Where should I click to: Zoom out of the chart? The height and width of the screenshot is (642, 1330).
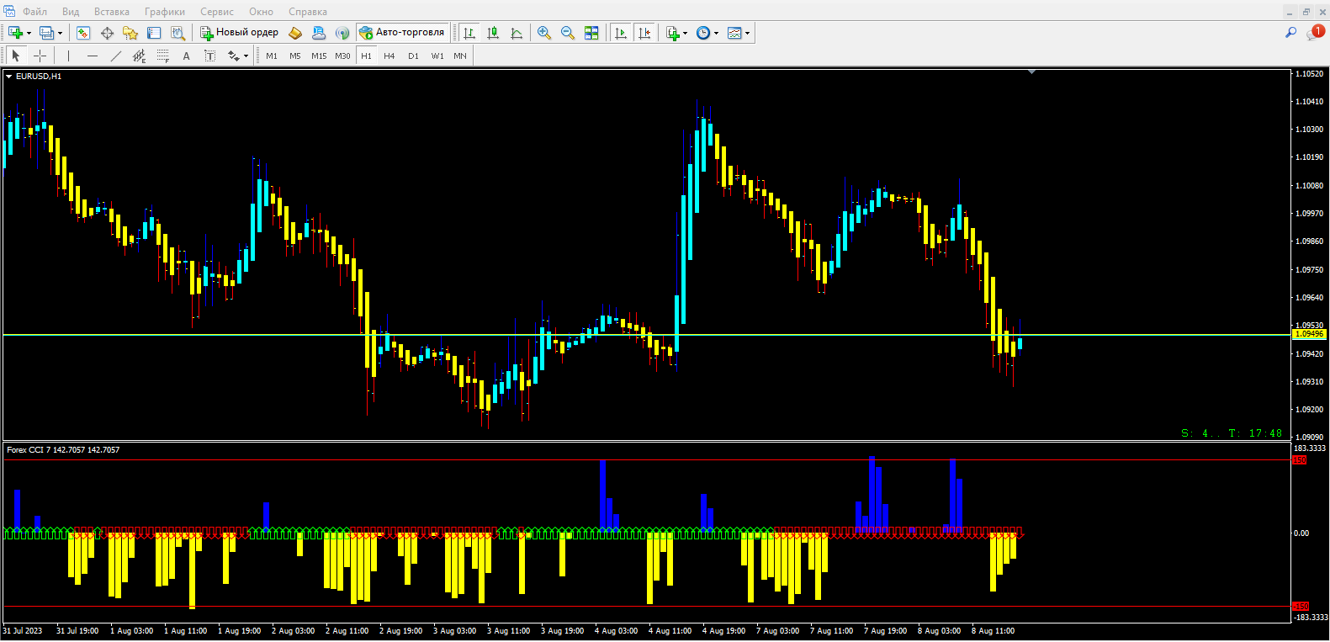pos(568,33)
